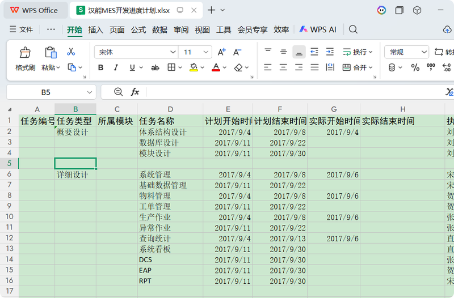Toggle the bottom vertical alignment button
The image size is (454, 298).
click(x=299, y=52)
